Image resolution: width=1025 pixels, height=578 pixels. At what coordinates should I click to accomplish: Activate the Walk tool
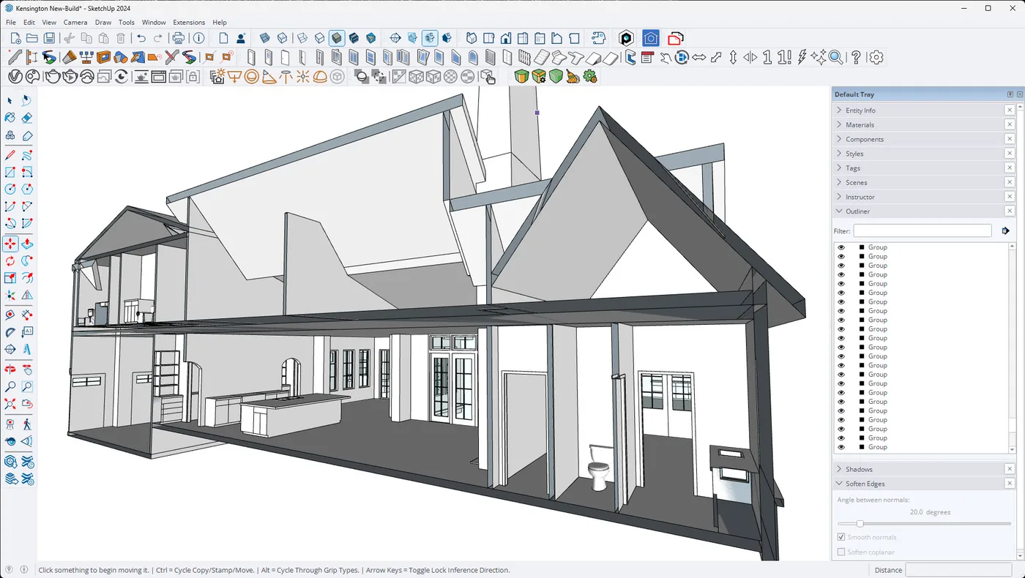pyautogui.click(x=27, y=423)
